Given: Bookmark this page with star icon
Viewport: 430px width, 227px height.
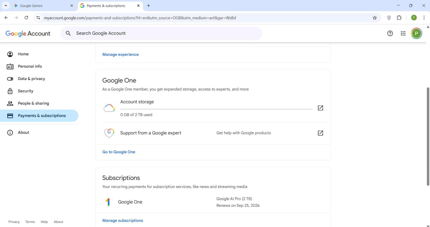Looking at the screenshot, I should [375, 18].
